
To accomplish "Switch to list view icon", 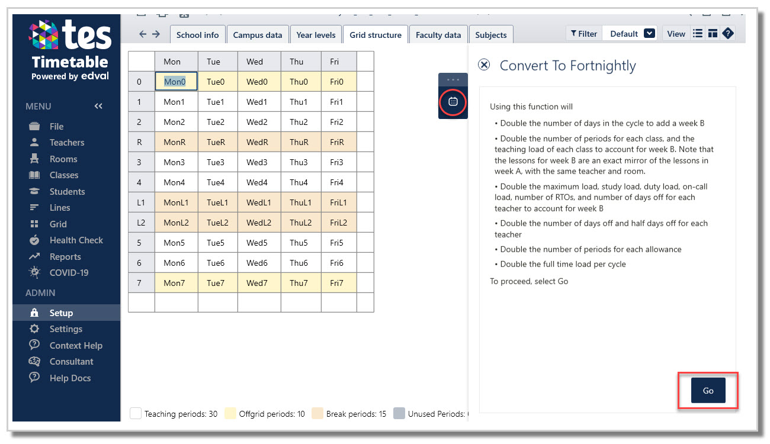I will tap(698, 34).
